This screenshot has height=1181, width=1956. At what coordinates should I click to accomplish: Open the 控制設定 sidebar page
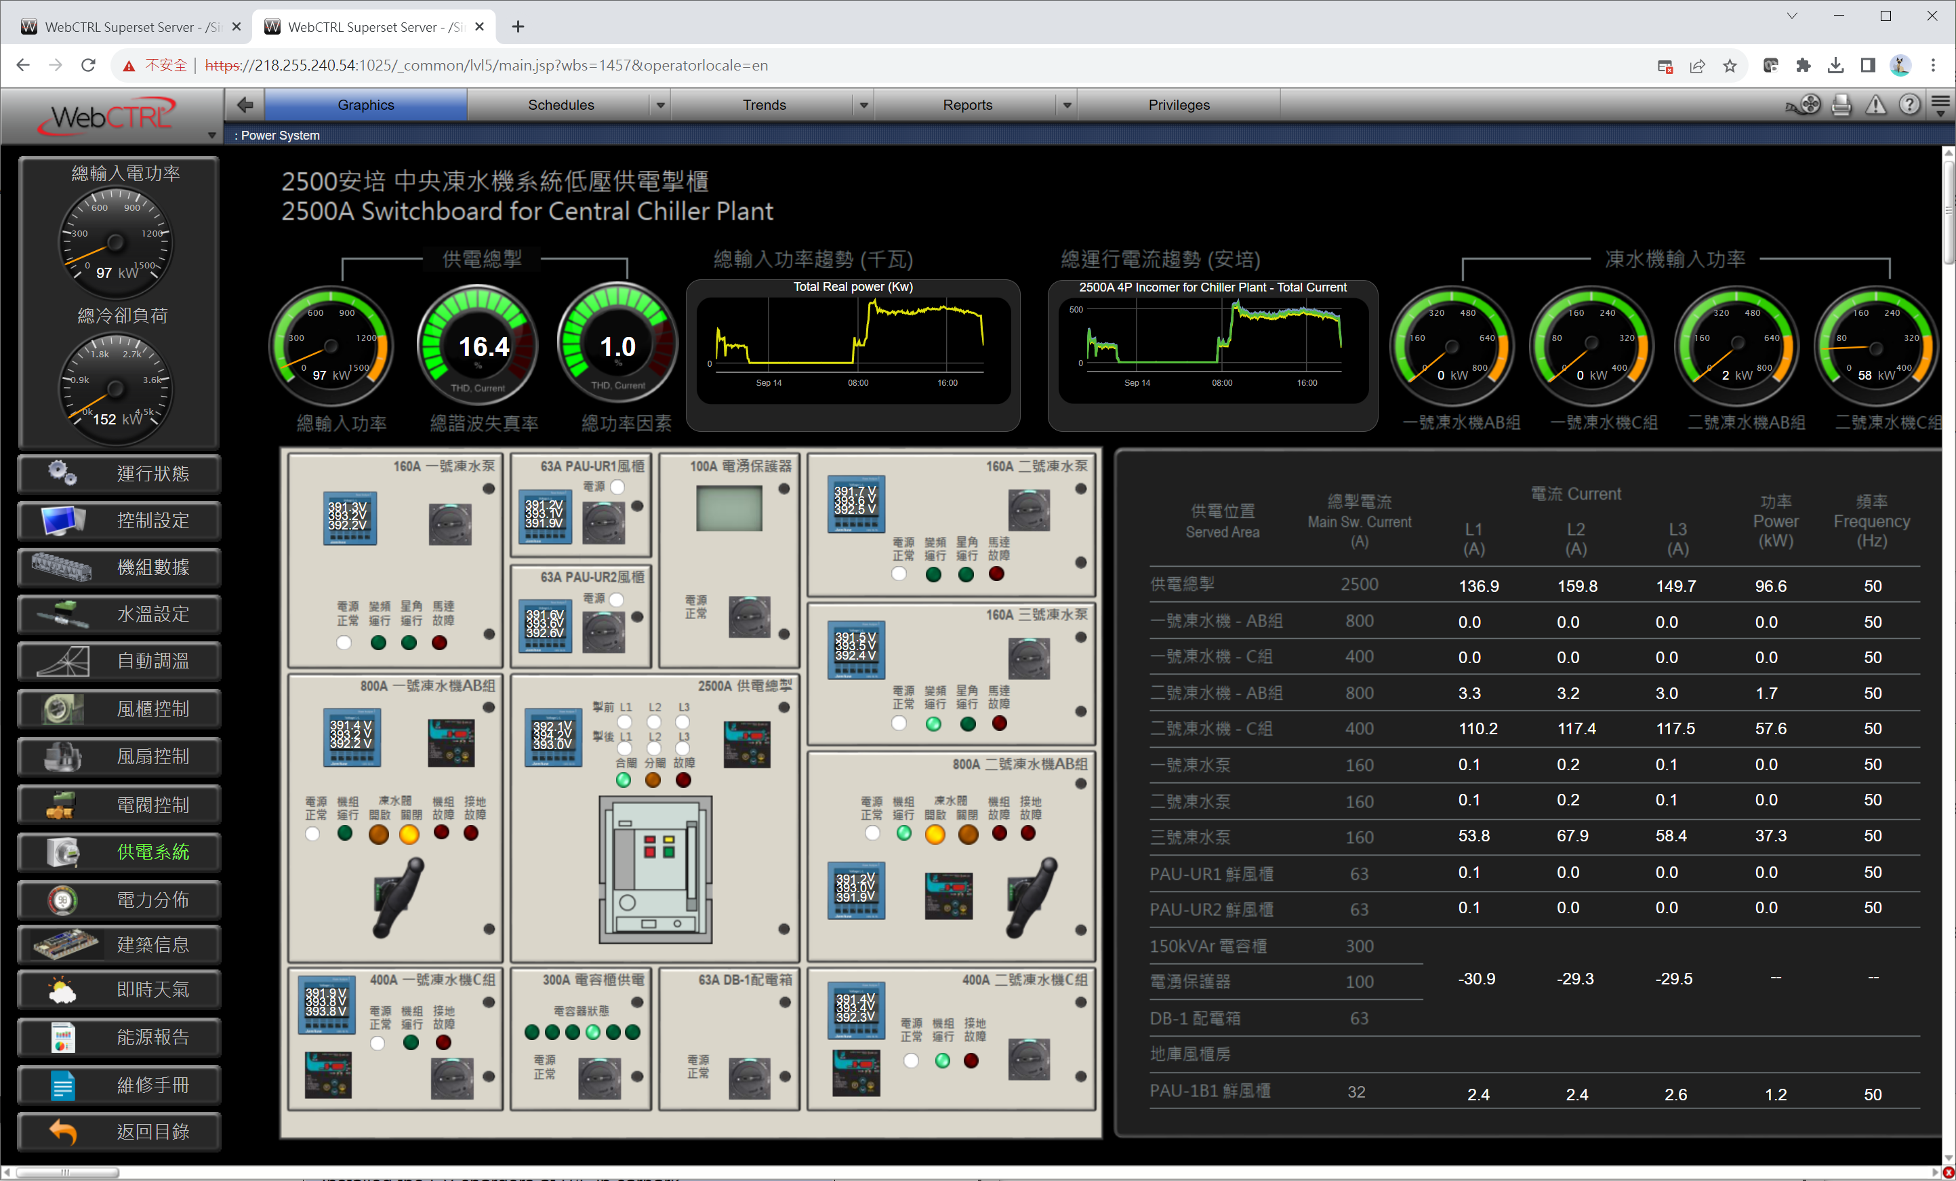[x=119, y=520]
